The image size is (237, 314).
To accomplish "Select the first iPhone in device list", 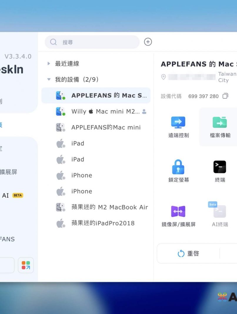I will tap(81, 175).
